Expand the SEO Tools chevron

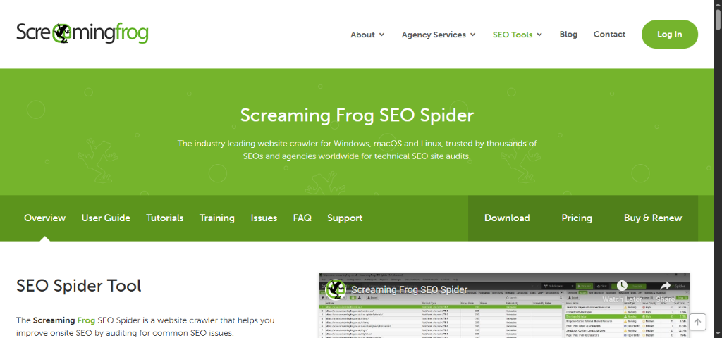539,35
